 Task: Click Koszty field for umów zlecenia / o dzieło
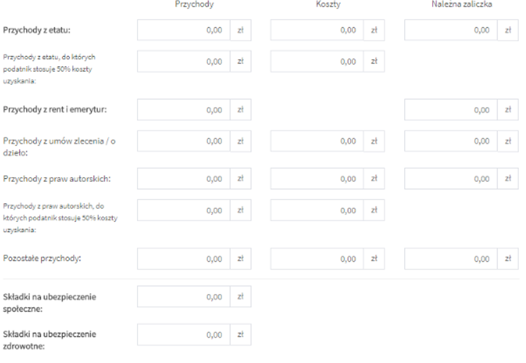point(317,141)
